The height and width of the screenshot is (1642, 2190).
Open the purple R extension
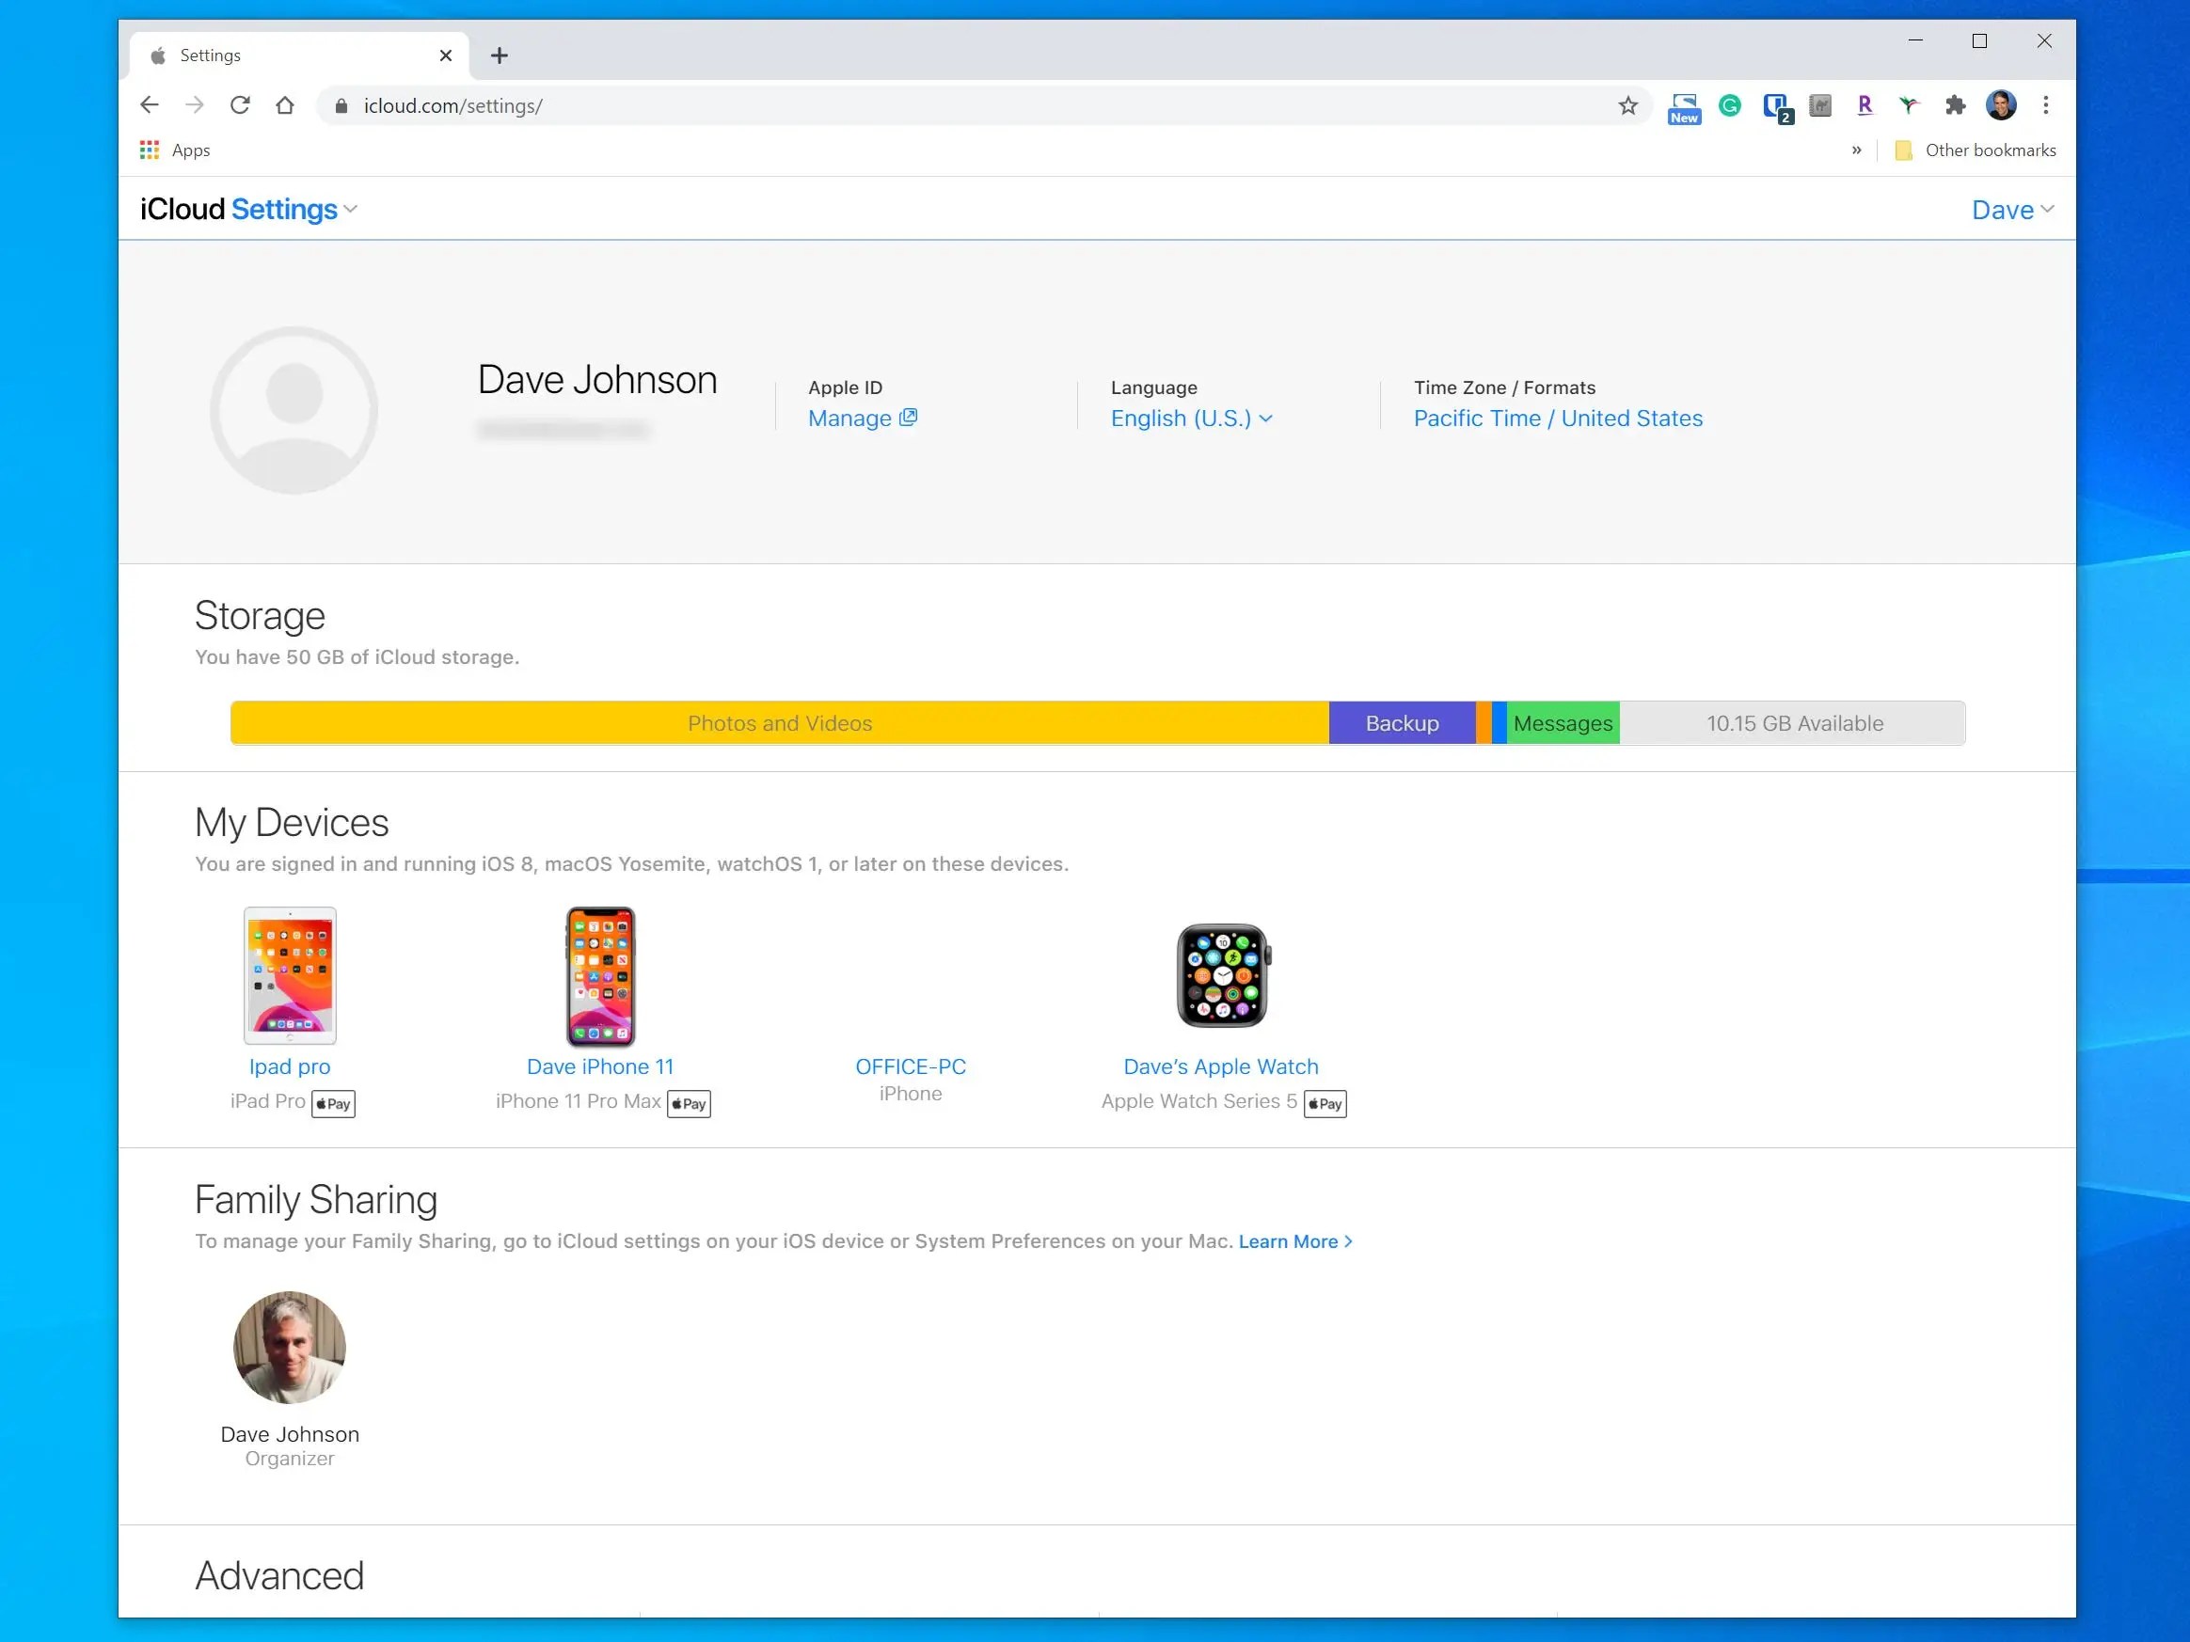coord(1865,106)
